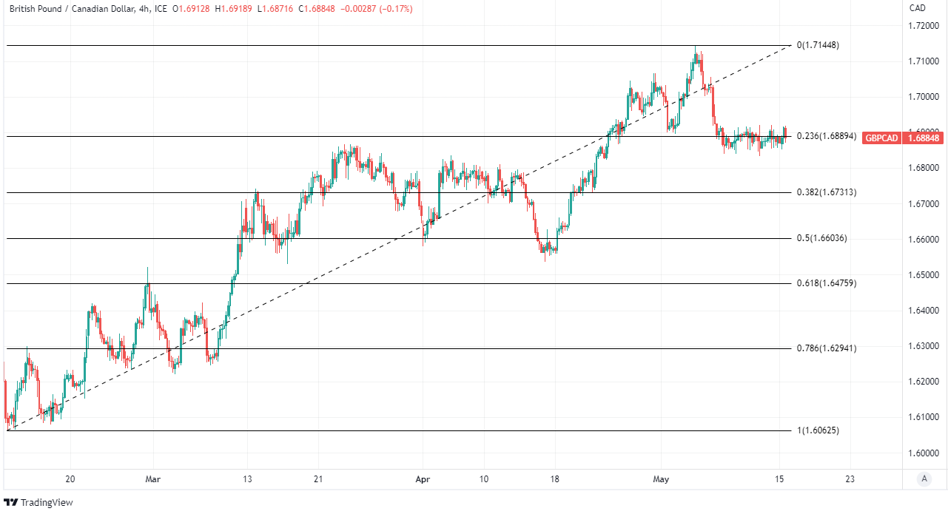Click the 1.72000 price scale value

tap(924, 26)
